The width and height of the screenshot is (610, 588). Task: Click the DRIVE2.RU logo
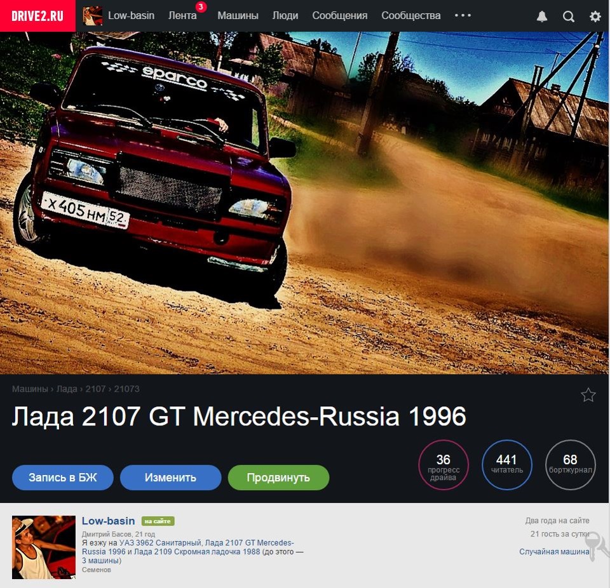[37, 16]
